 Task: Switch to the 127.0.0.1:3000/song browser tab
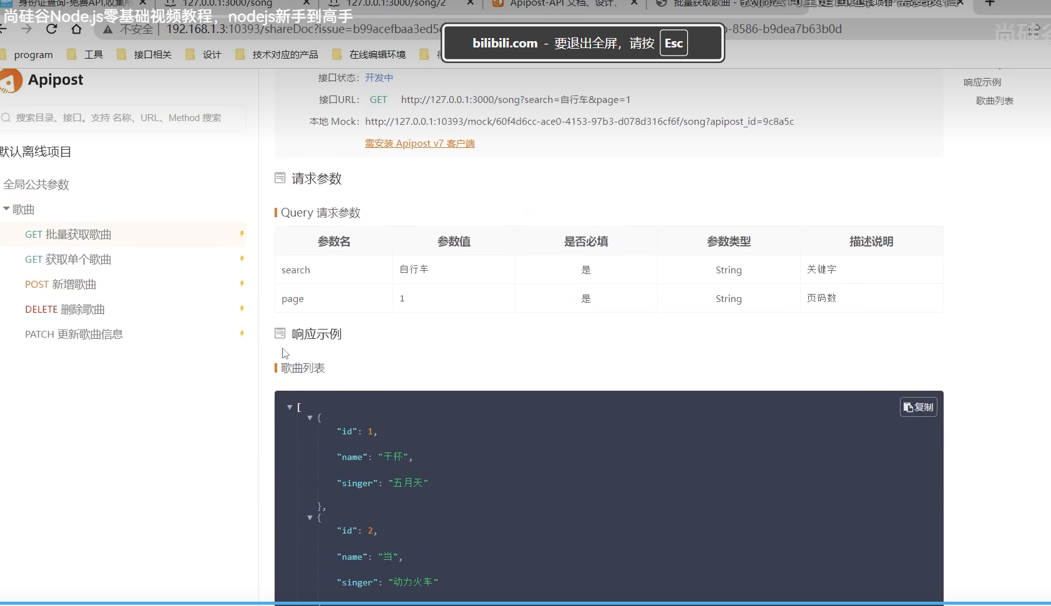click(228, 3)
